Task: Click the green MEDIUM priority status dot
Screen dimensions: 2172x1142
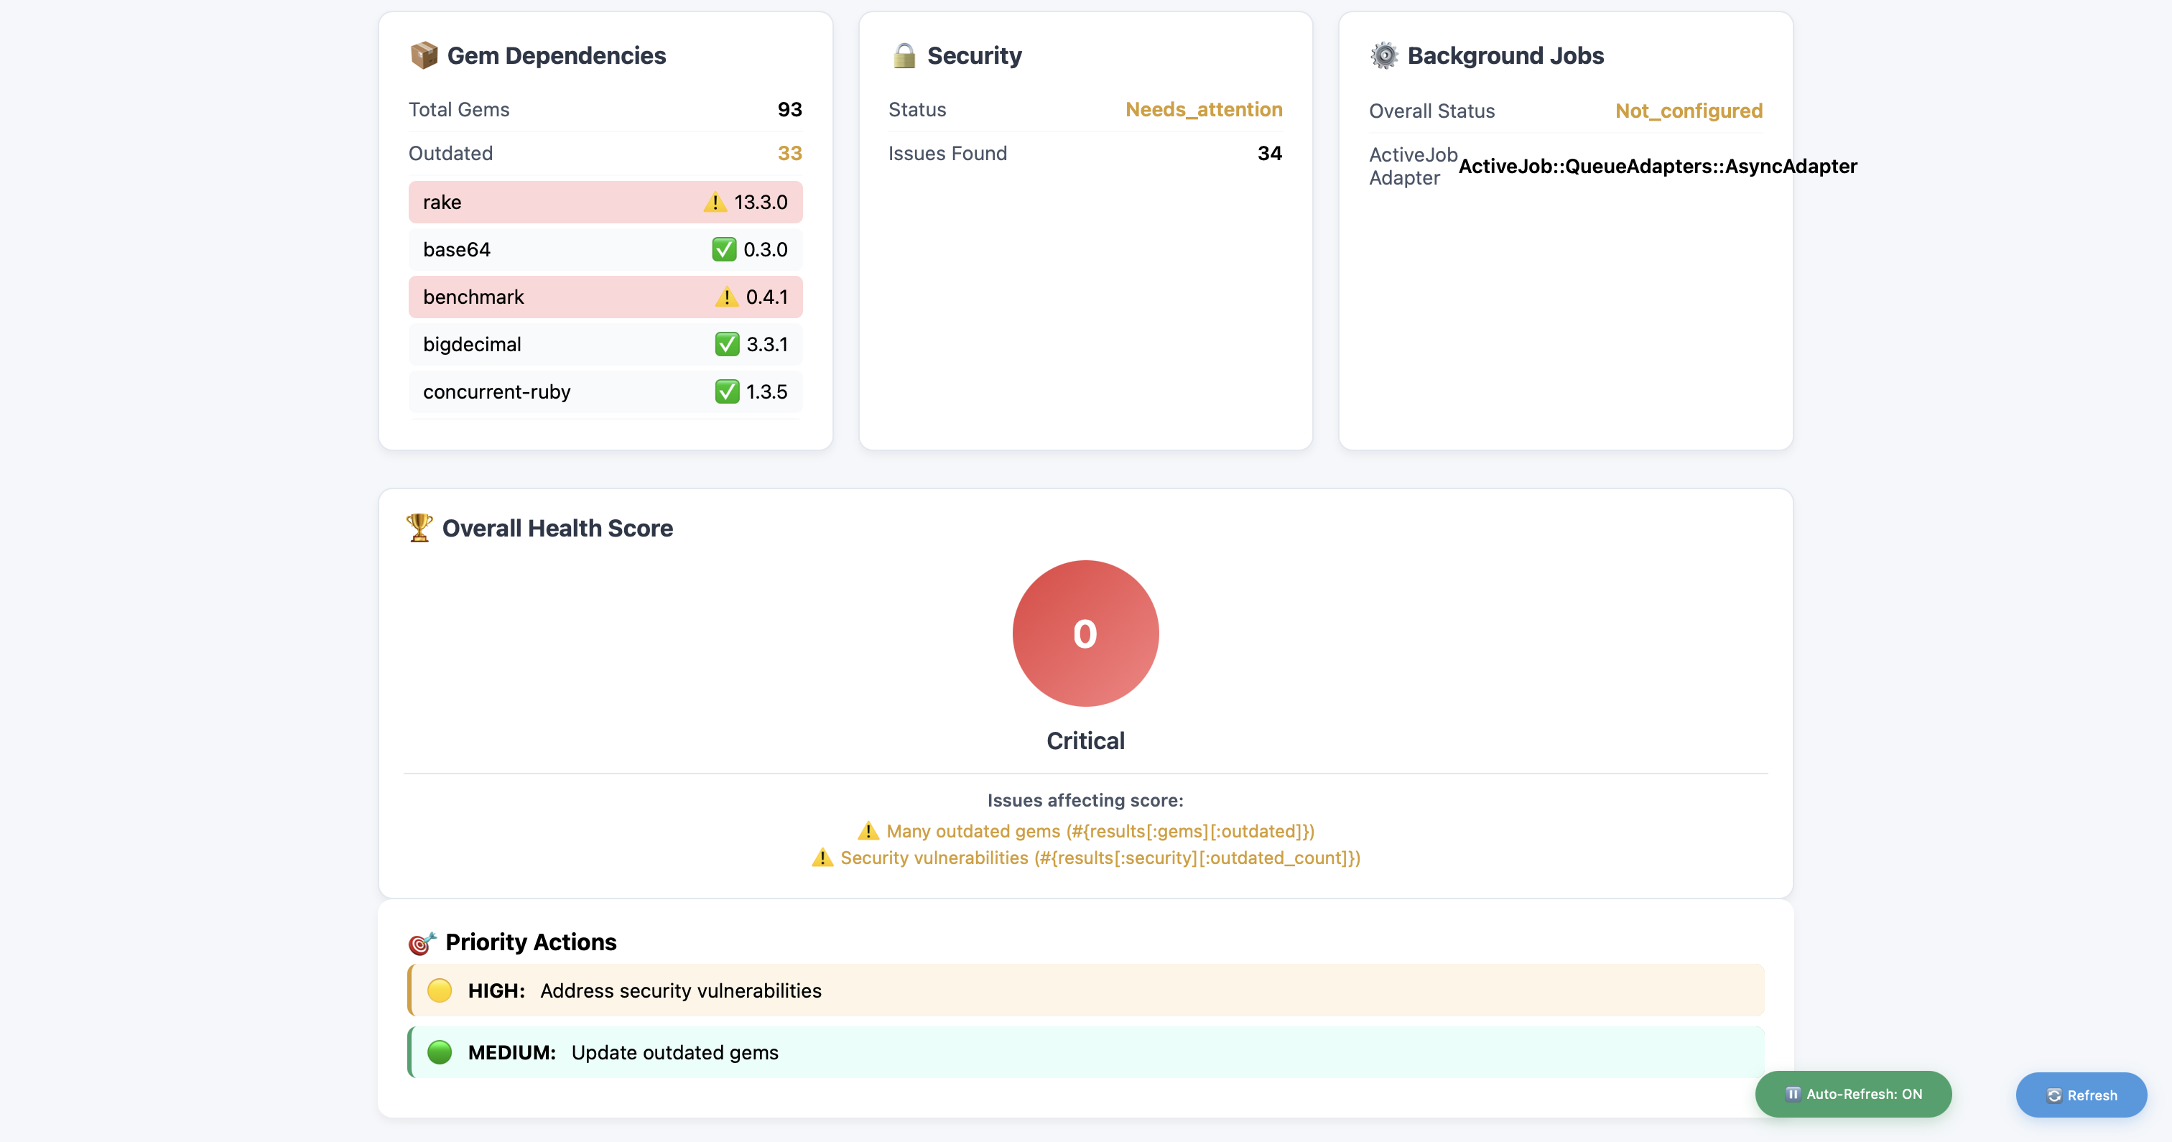Action: click(x=440, y=1052)
